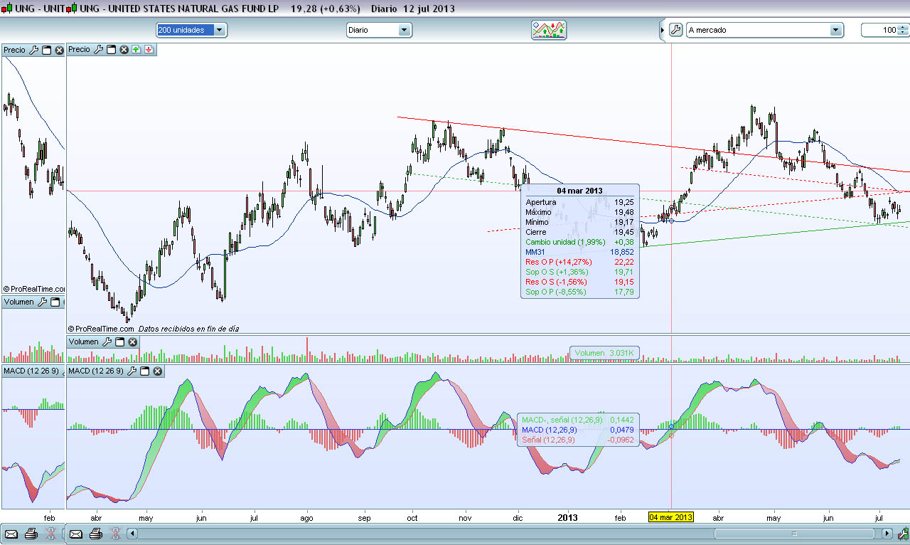
Task: Close the main MACD (12 26 9) panel
Action: click(157, 371)
